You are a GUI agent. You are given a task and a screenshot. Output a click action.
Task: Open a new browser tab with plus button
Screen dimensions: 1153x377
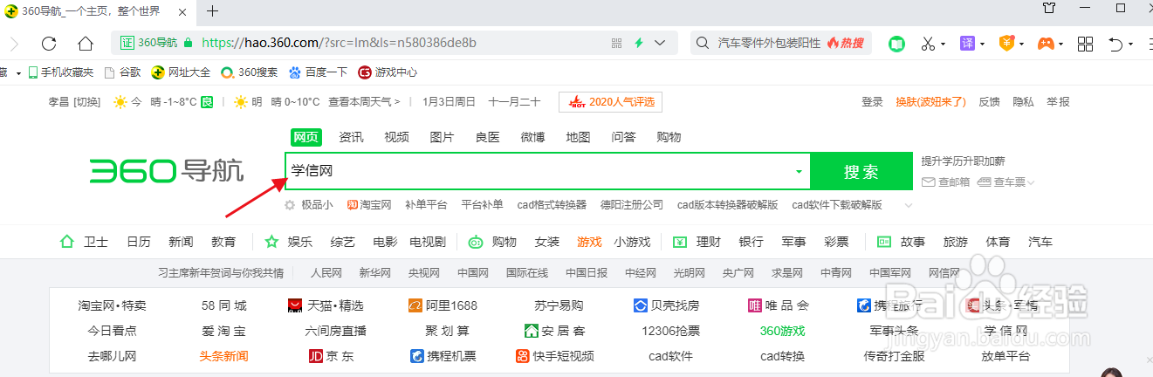212,11
